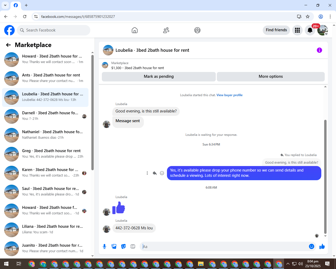336x269 pixels.
Task: Open File Explorer from taskbar
Action: pyautogui.click(x=201, y=264)
